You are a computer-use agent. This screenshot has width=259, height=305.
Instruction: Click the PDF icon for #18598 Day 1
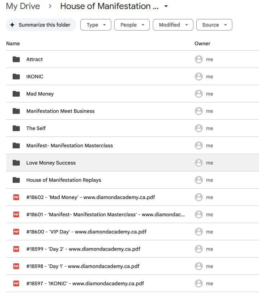[16, 266]
